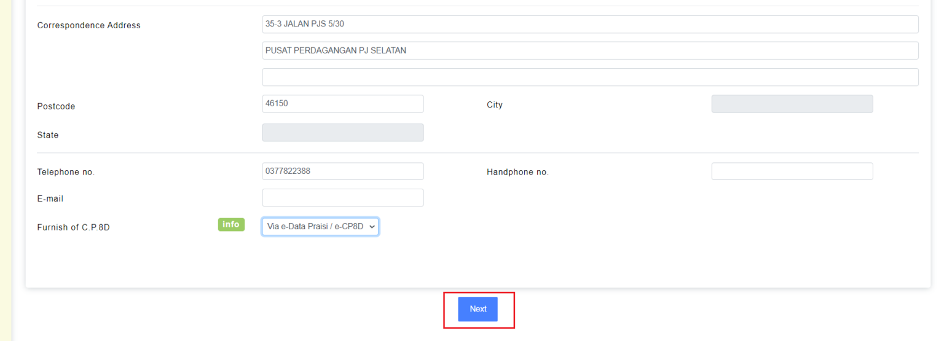Image resolution: width=944 pixels, height=341 pixels.
Task: Click the empty E-mail input field
Action: [x=343, y=198]
